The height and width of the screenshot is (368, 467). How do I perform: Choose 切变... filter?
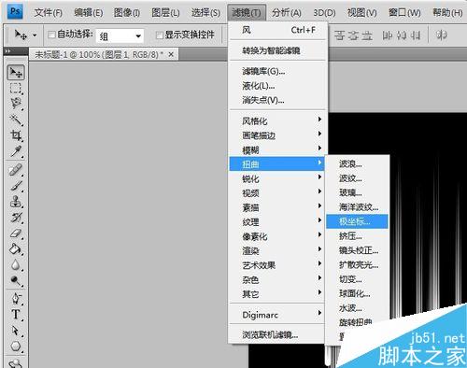tap(357, 279)
